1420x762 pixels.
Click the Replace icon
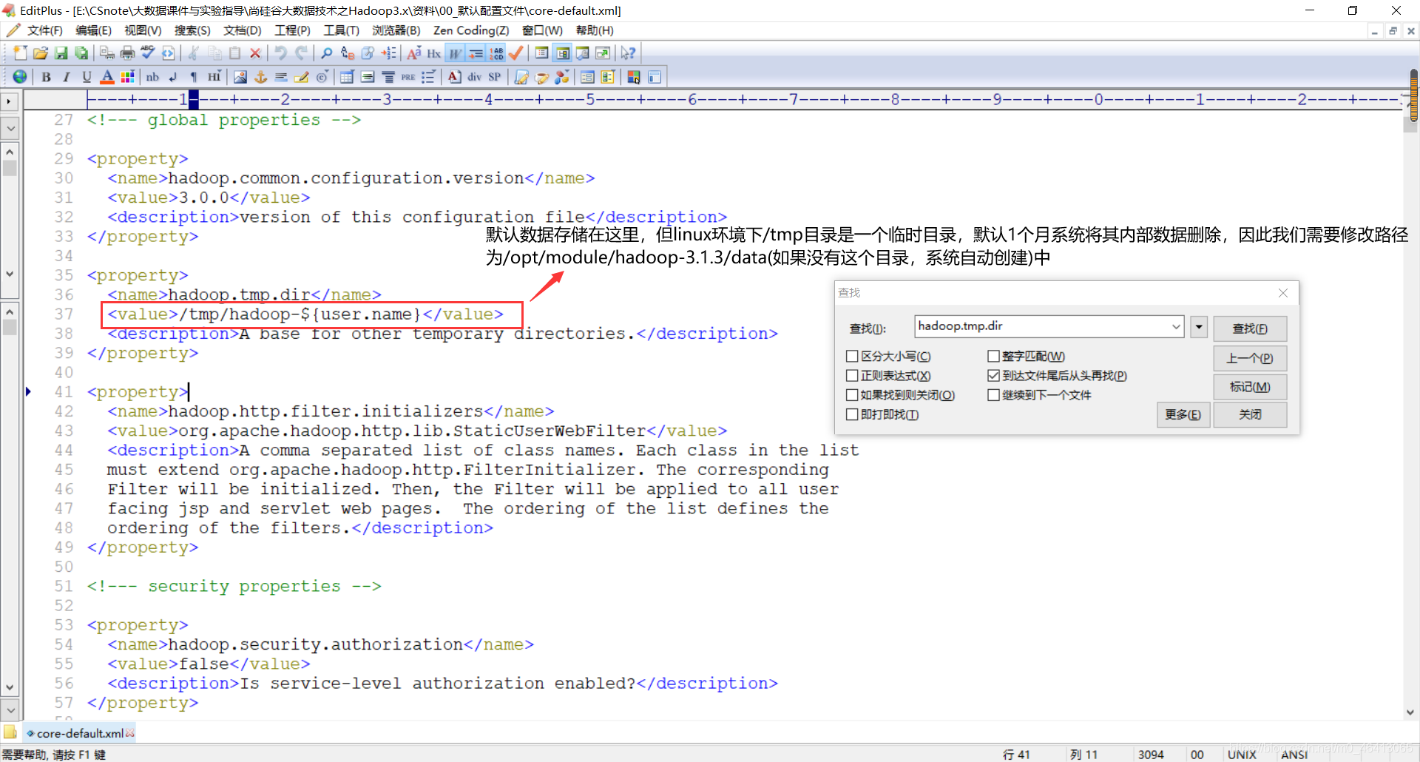click(x=347, y=53)
